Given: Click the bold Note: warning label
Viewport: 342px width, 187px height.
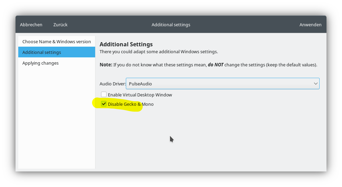Looking at the screenshot, I should (x=106, y=65).
